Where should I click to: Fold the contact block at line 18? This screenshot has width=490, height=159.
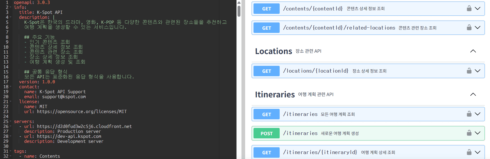(10, 87)
